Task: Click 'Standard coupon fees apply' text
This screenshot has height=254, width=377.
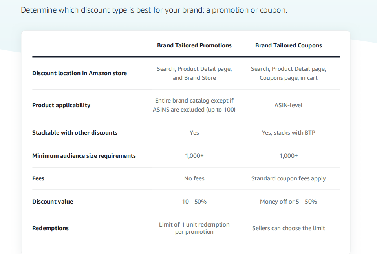Action: click(289, 178)
